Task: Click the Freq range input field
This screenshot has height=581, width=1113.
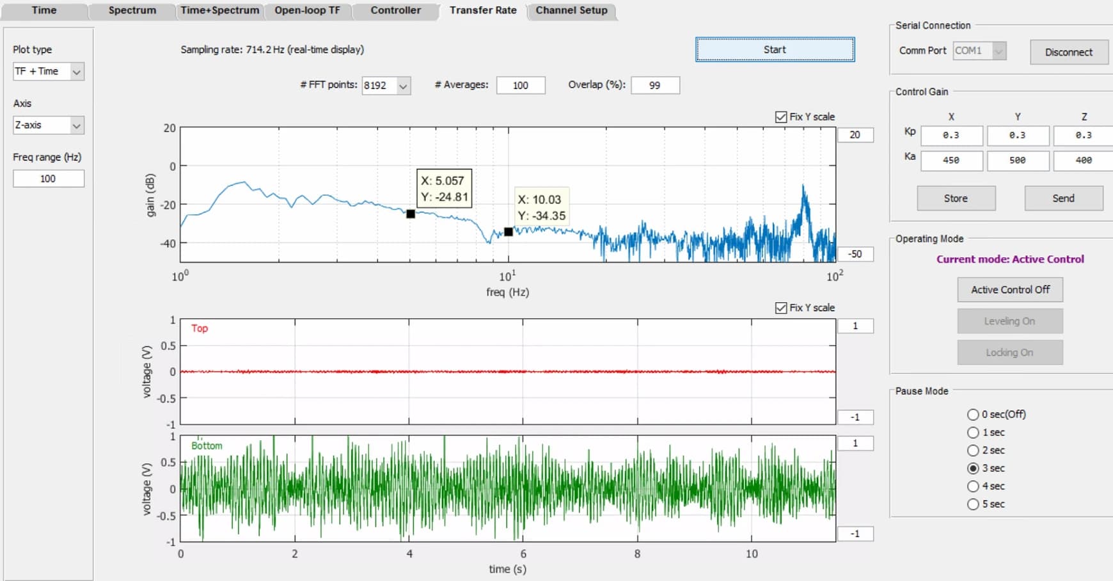Action: 49,179
